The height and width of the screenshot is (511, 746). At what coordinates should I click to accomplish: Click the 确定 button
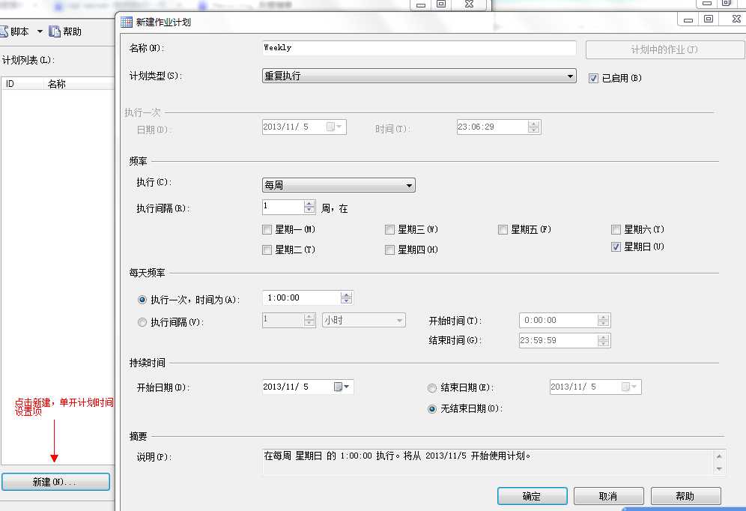pos(532,496)
